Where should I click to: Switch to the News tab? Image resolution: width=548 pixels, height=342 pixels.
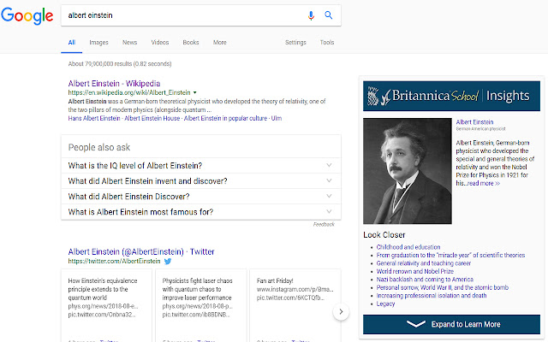click(129, 42)
